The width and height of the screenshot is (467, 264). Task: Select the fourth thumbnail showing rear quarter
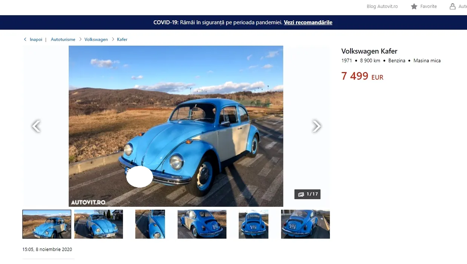click(202, 224)
